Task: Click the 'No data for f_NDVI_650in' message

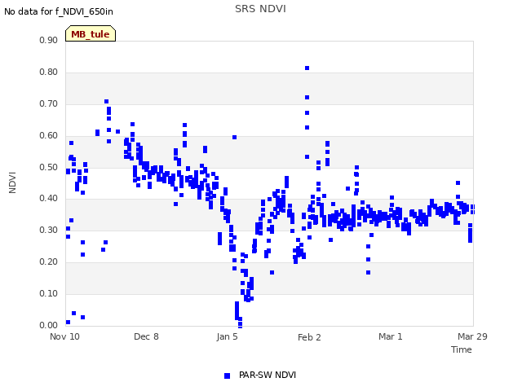Action: [x=59, y=11]
